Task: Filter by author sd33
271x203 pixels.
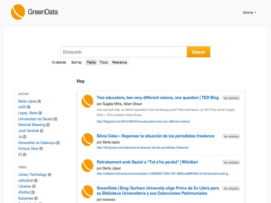Action: pyautogui.click(x=22, y=107)
